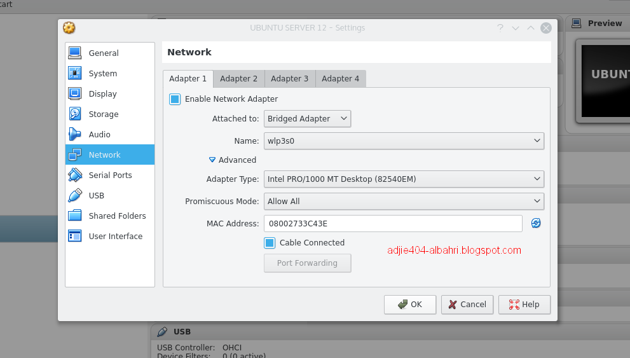Collapse the Advanced section
This screenshot has width=630, height=358.
pyautogui.click(x=233, y=160)
